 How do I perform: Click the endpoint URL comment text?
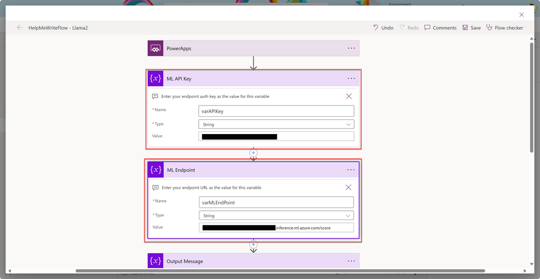(x=211, y=188)
